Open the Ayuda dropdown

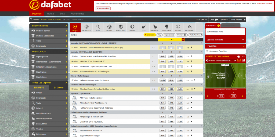pos(225,20)
